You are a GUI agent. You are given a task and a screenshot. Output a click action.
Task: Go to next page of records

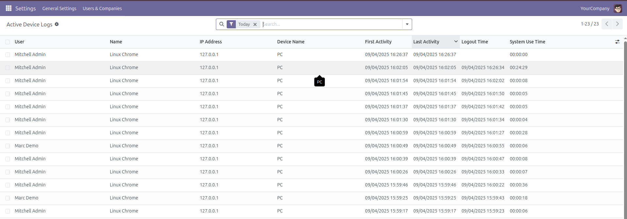point(617,24)
